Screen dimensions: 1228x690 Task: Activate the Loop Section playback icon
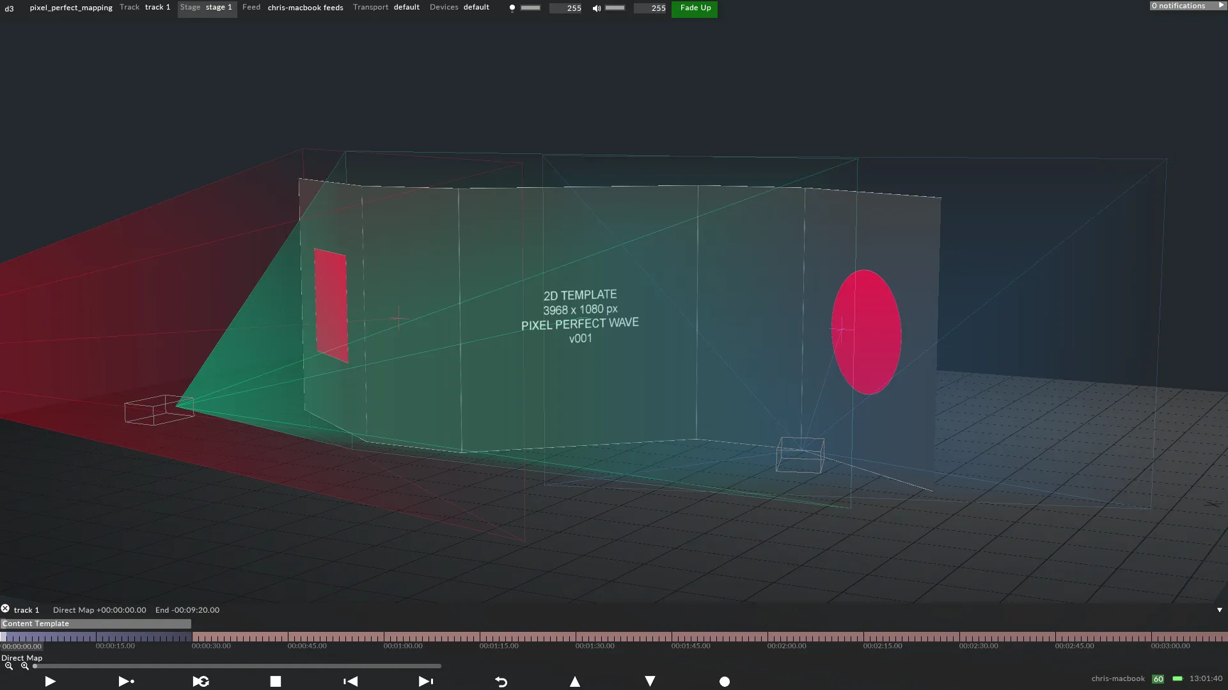(x=200, y=681)
